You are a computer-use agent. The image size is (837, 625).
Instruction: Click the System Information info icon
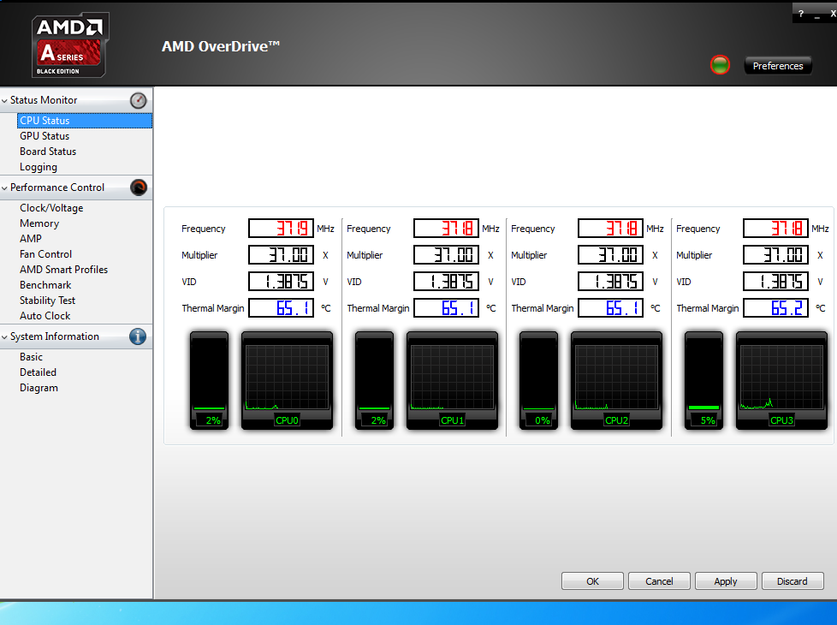138,336
